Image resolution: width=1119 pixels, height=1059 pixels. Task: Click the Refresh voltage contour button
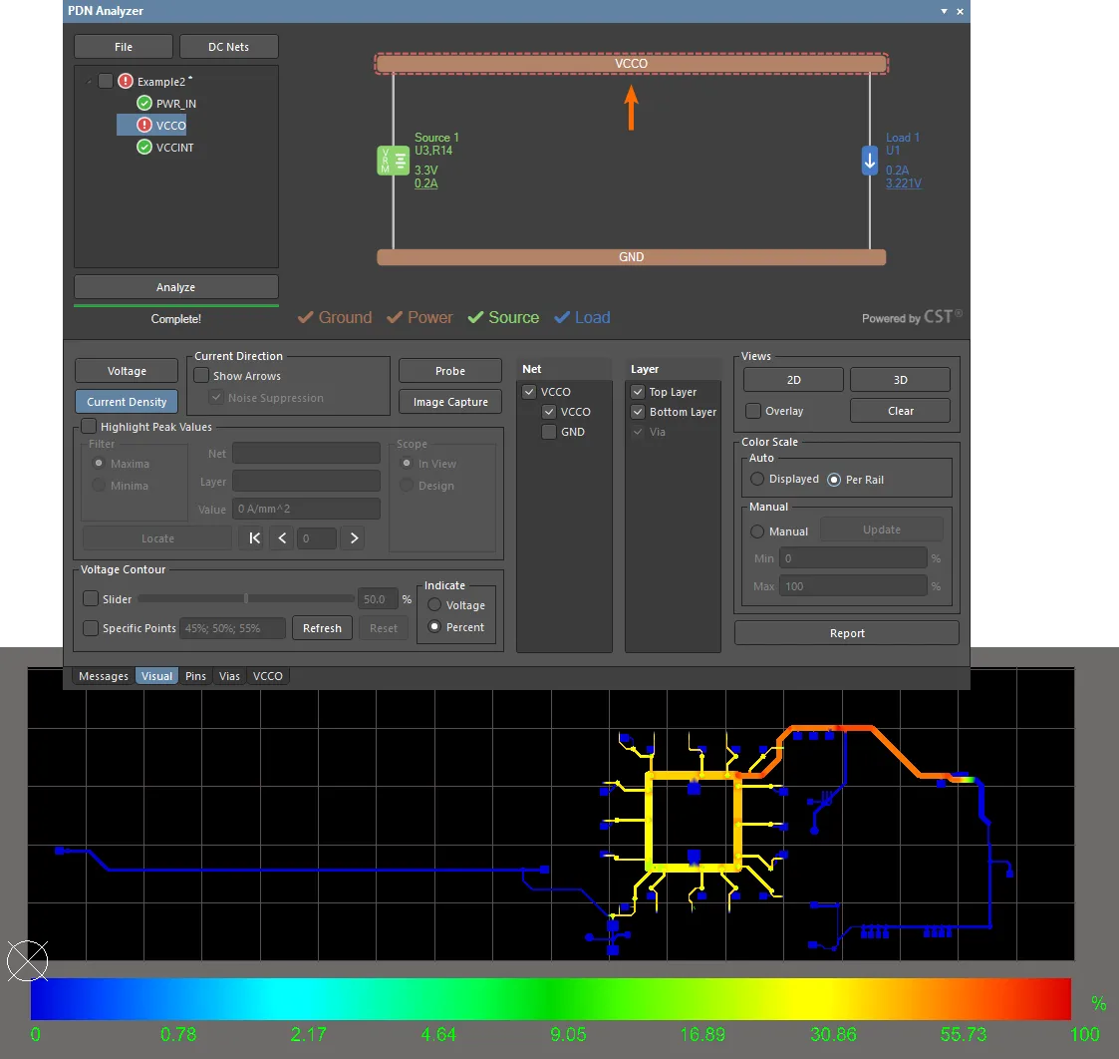point(322,627)
